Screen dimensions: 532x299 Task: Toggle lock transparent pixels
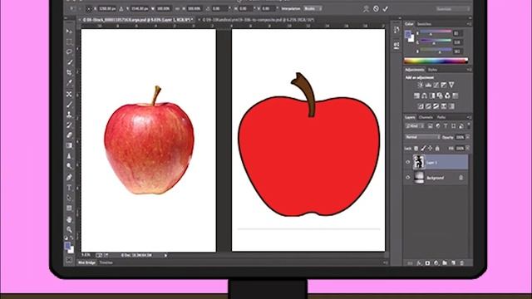coord(416,148)
